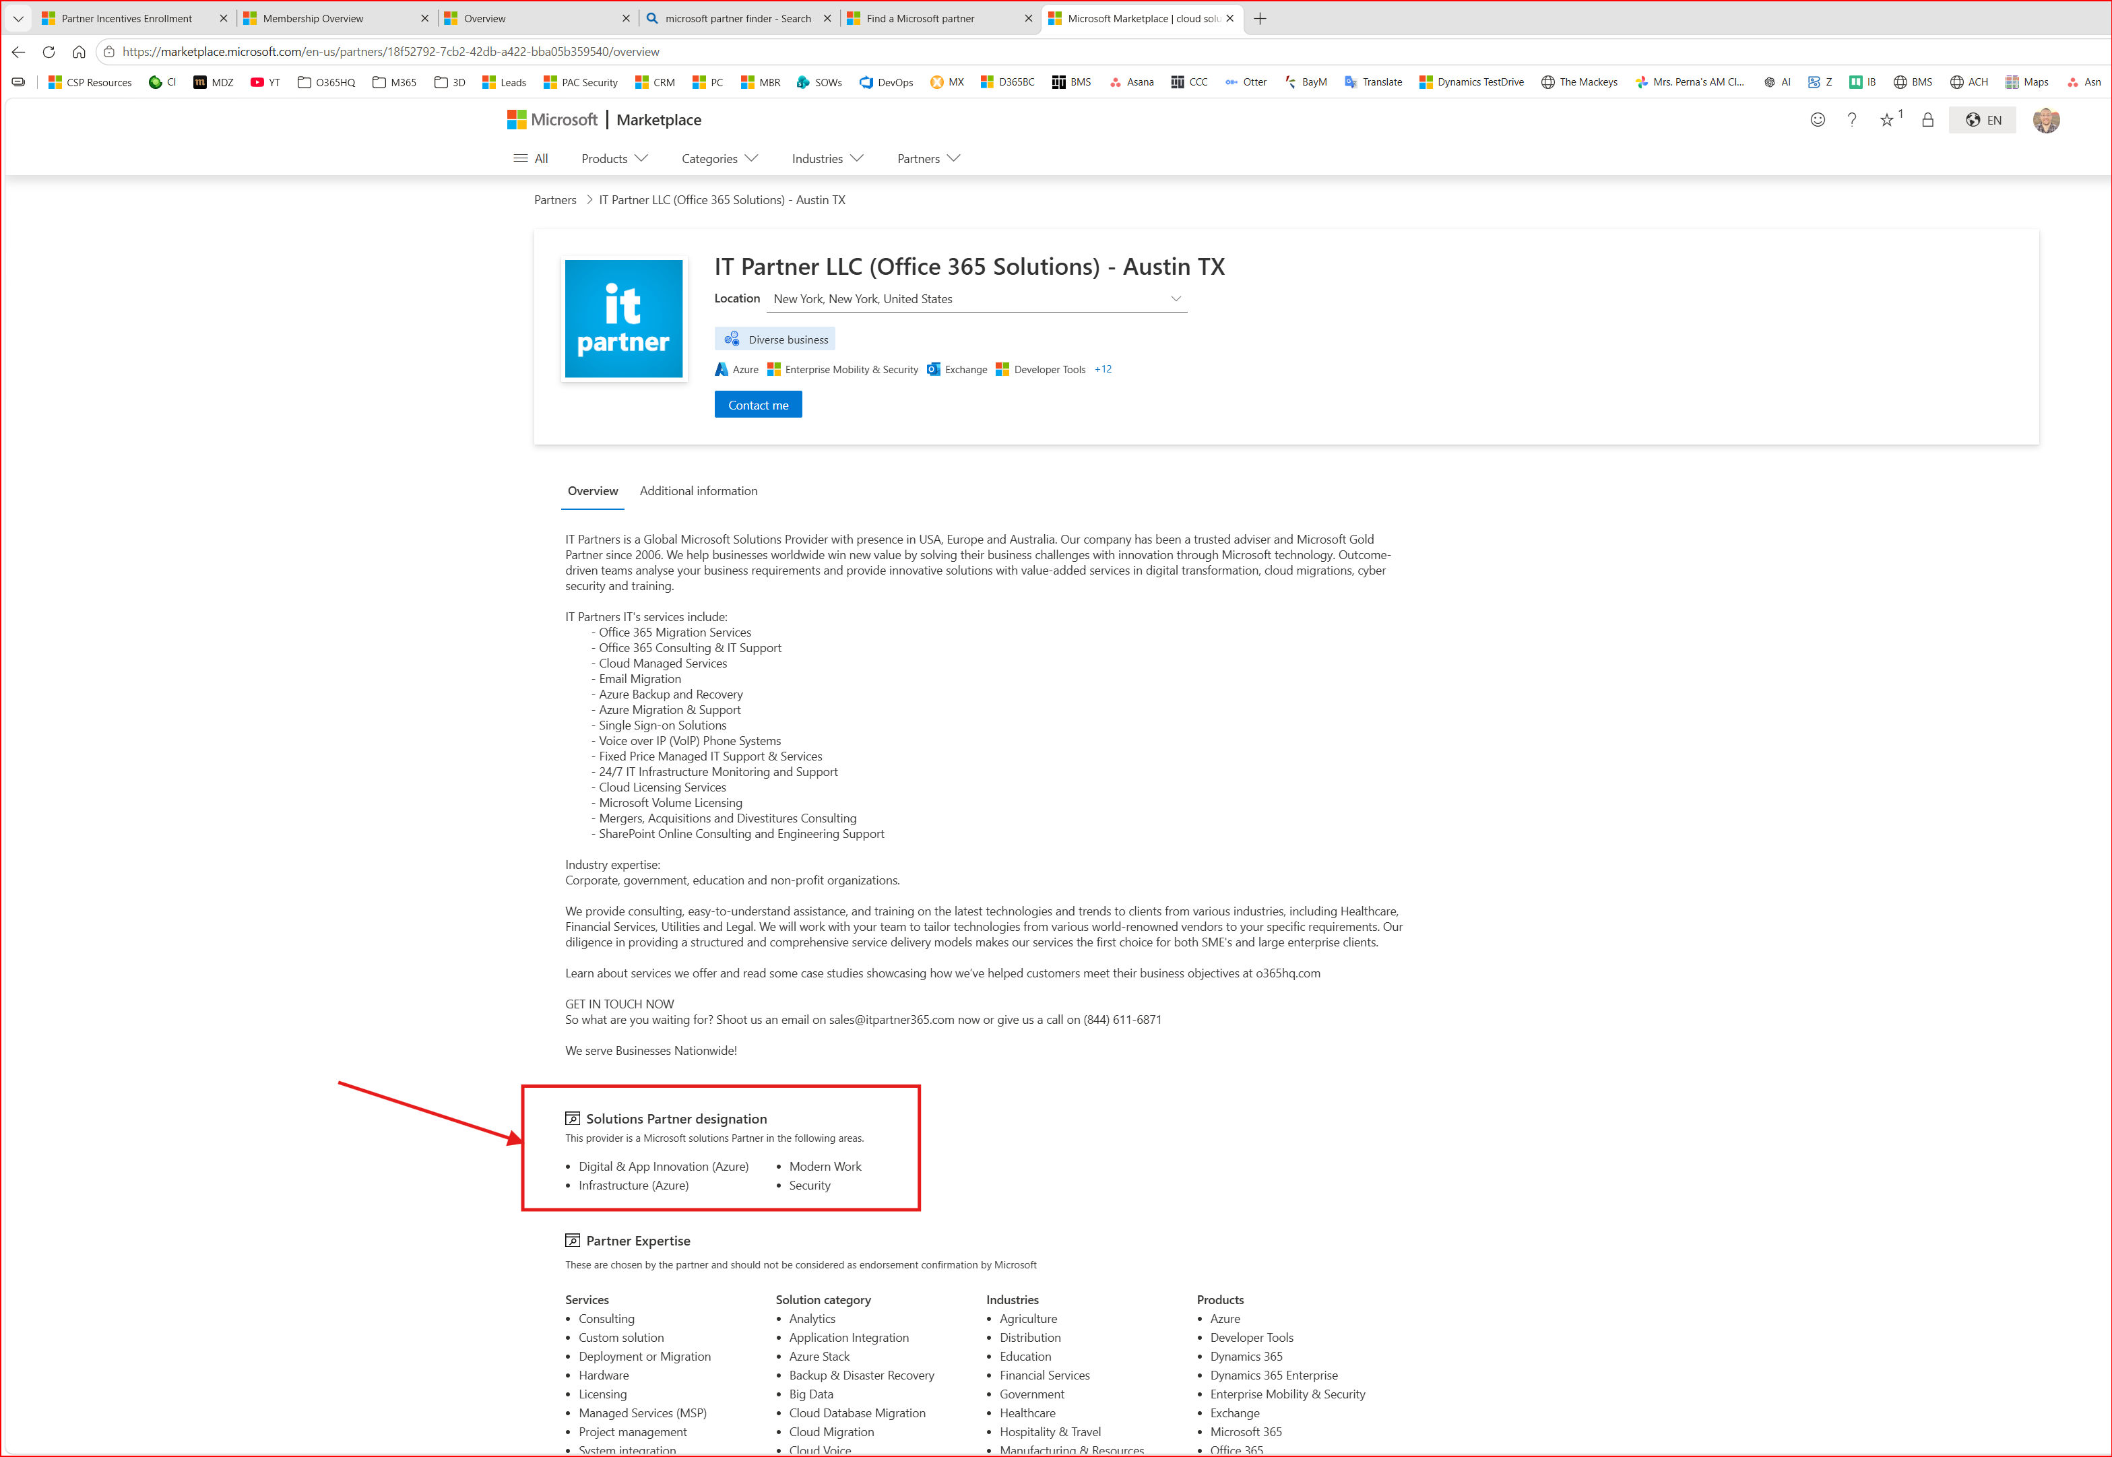Click Developer Tools product badge

click(1041, 370)
